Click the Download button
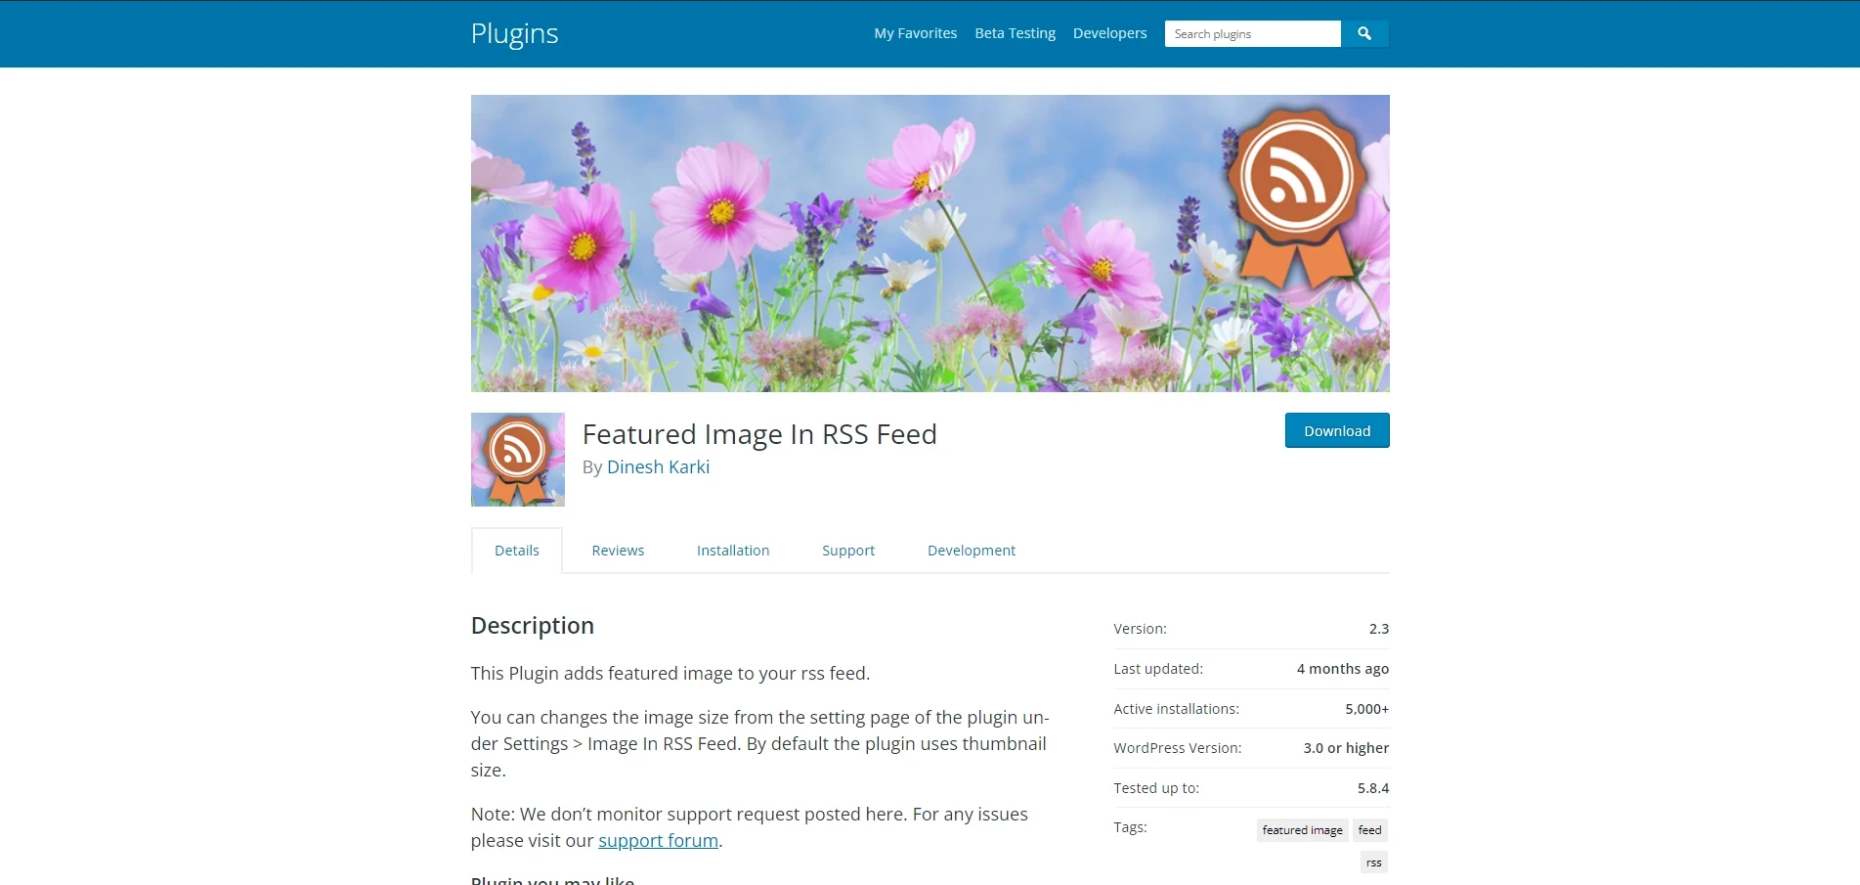The height and width of the screenshot is (885, 1860). (x=1336, y=430)
